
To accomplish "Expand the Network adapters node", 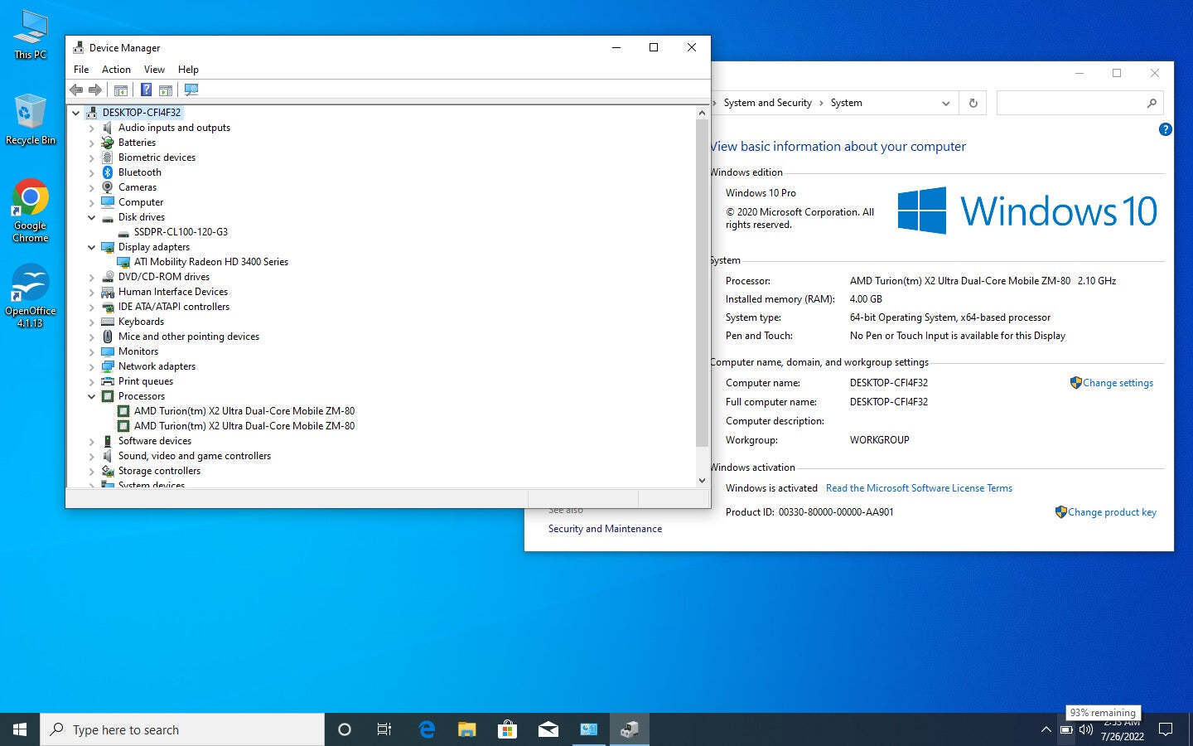I will click(x=92, y=366).
